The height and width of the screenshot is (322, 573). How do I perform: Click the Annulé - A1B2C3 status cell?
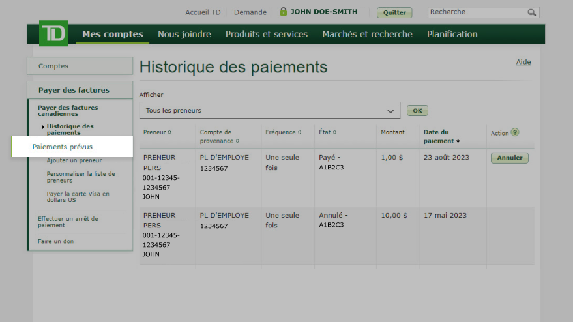[x=333, y=220]
